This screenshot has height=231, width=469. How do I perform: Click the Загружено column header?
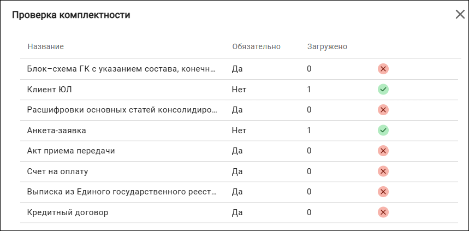tap(327, 47)
